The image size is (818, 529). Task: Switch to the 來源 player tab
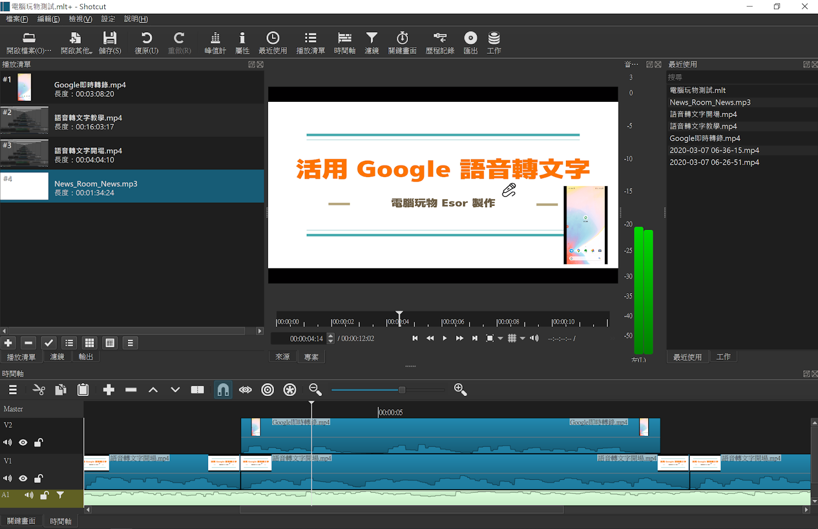pos(283,357)
